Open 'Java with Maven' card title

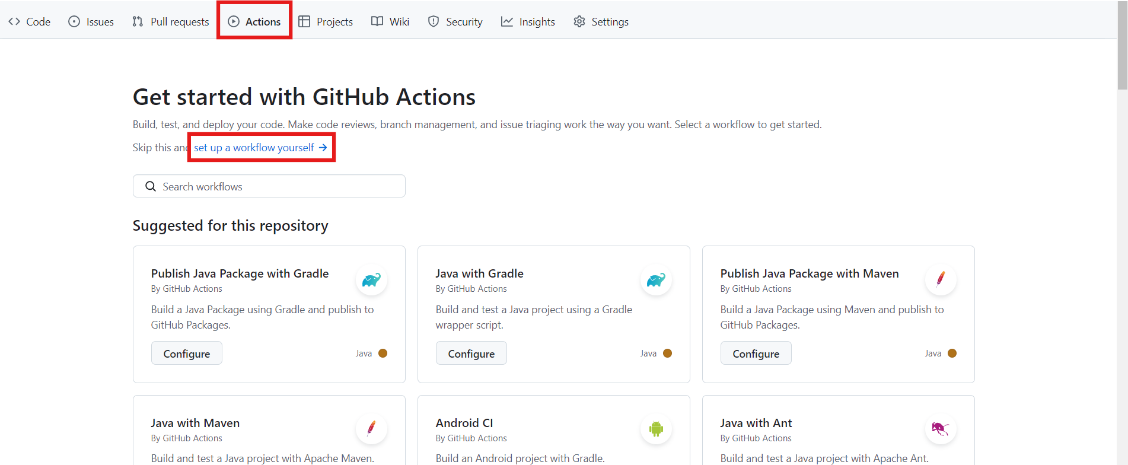point(195,423)
